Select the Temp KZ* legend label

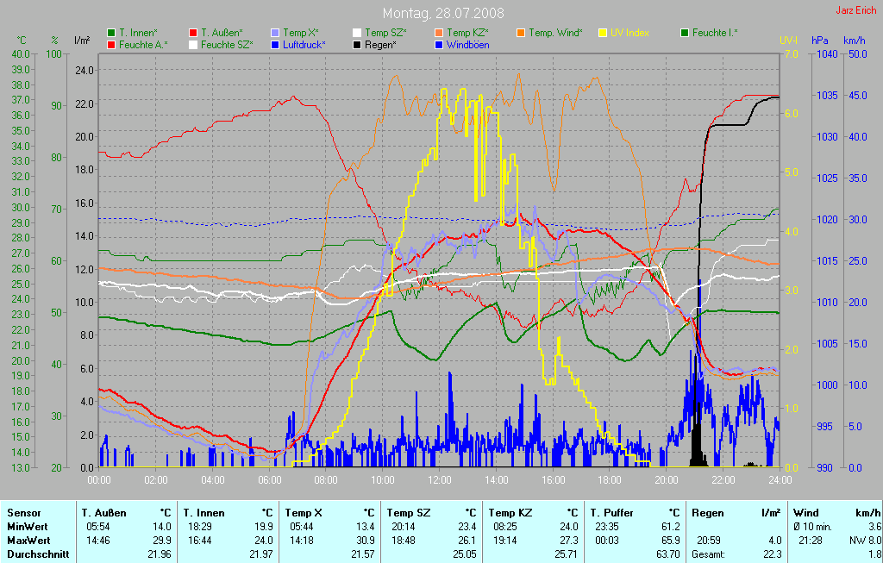pyautogui.click(x=468, y=34)
